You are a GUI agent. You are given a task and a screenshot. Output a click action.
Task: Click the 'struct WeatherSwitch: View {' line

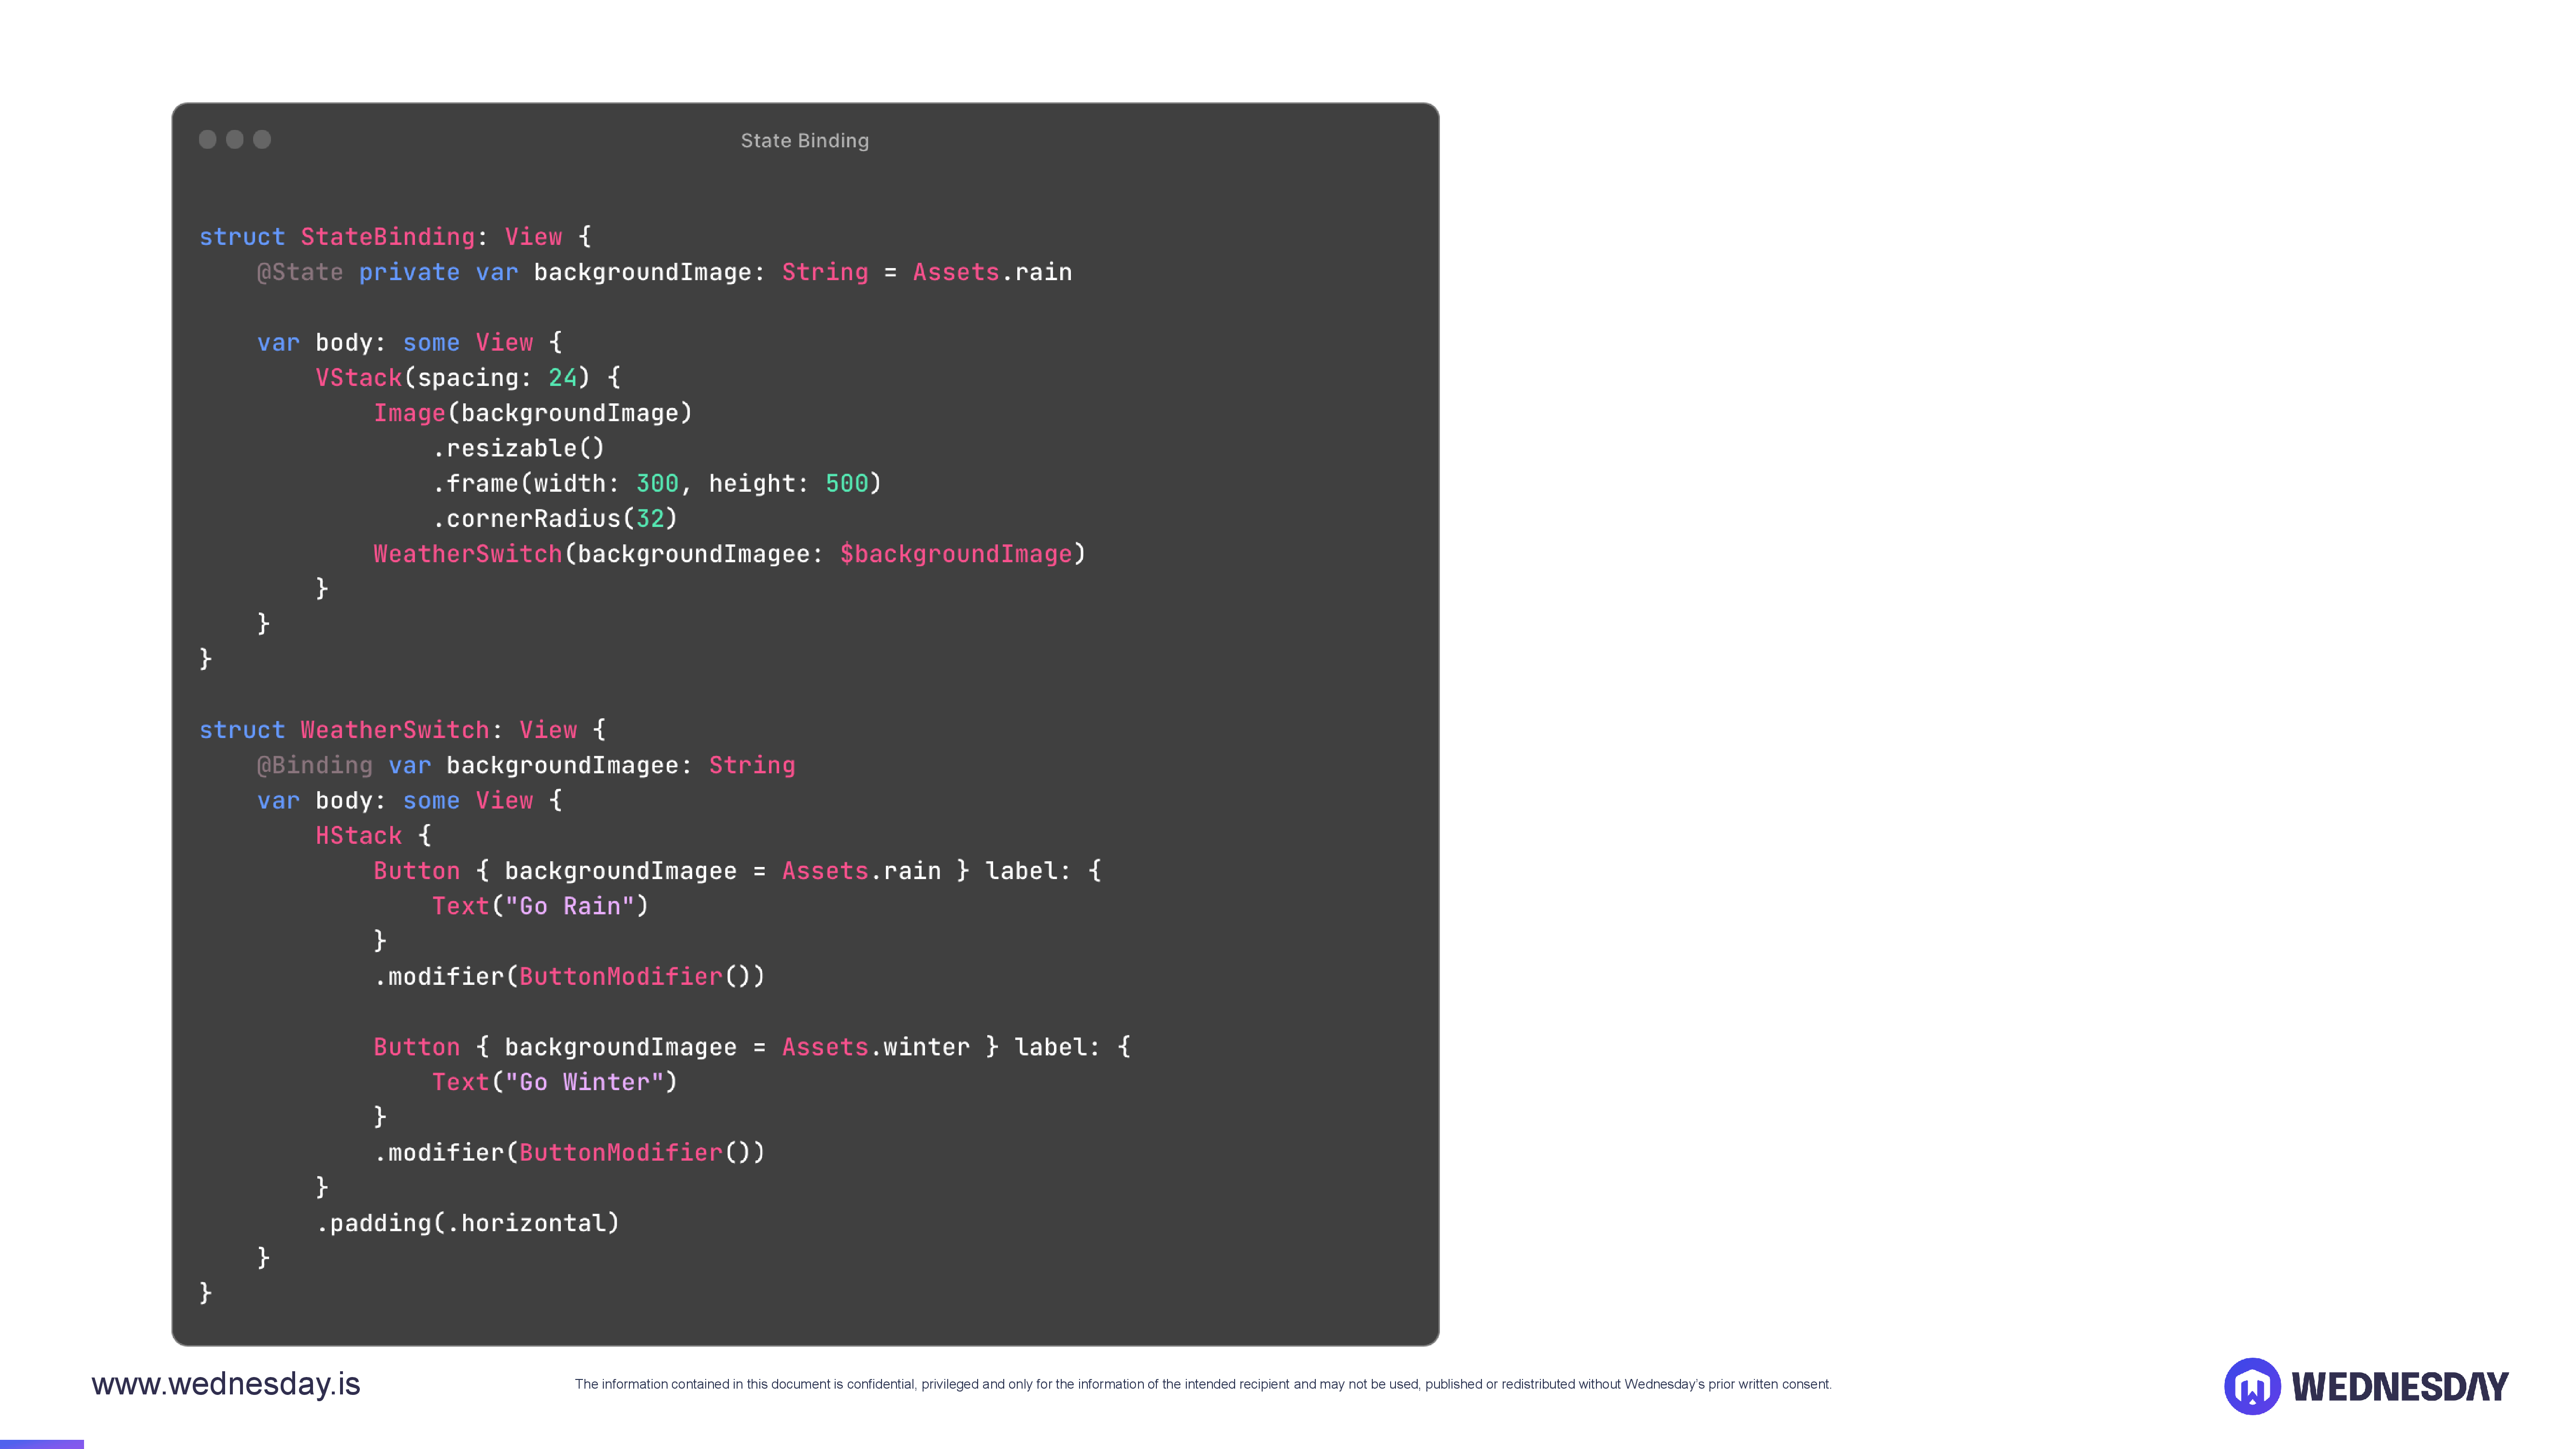pyautogui.click(x=403, y=730)
